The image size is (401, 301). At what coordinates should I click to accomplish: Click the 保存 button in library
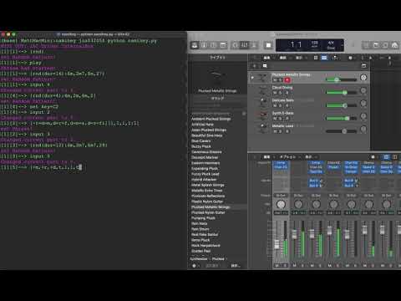coord(236,266)
